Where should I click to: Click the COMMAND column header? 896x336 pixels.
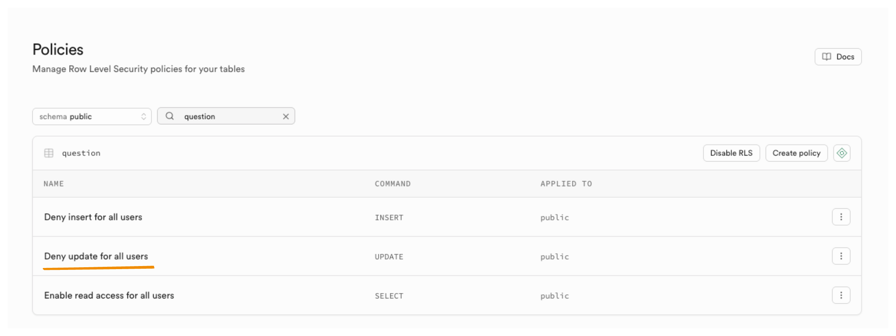[392, 184]
